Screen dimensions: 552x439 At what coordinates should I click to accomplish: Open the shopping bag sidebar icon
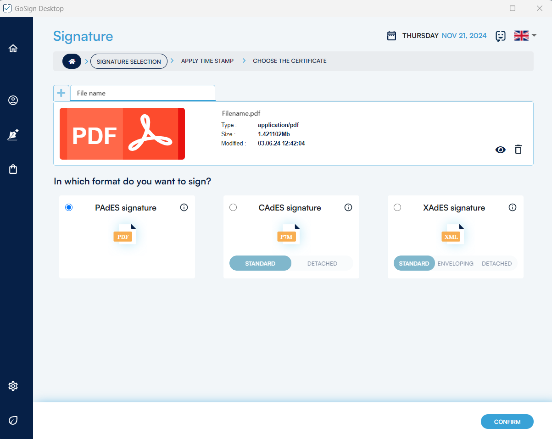coord(13,169)
